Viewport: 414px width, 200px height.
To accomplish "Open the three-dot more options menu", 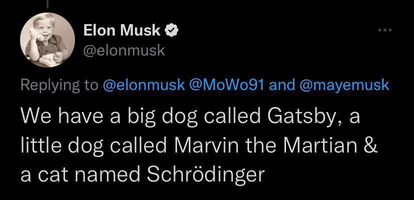I will [x=384, y=30].
